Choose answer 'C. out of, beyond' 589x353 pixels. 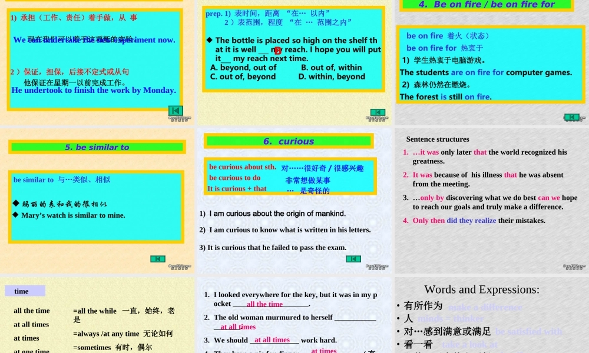tap(243, 76)
